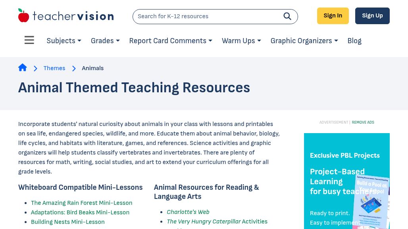Screen dimensions: 408x229
Task: Click the home icon in the breadcrumb
Action: click(23, 68)
